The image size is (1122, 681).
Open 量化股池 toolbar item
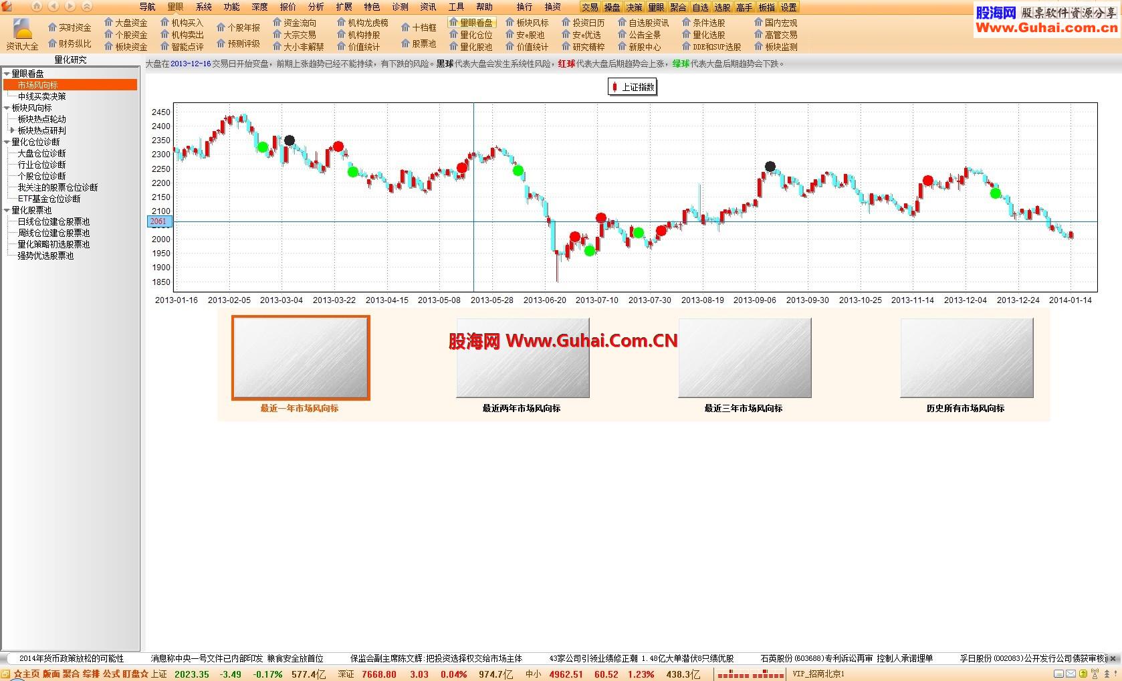(x=471, y=47)
